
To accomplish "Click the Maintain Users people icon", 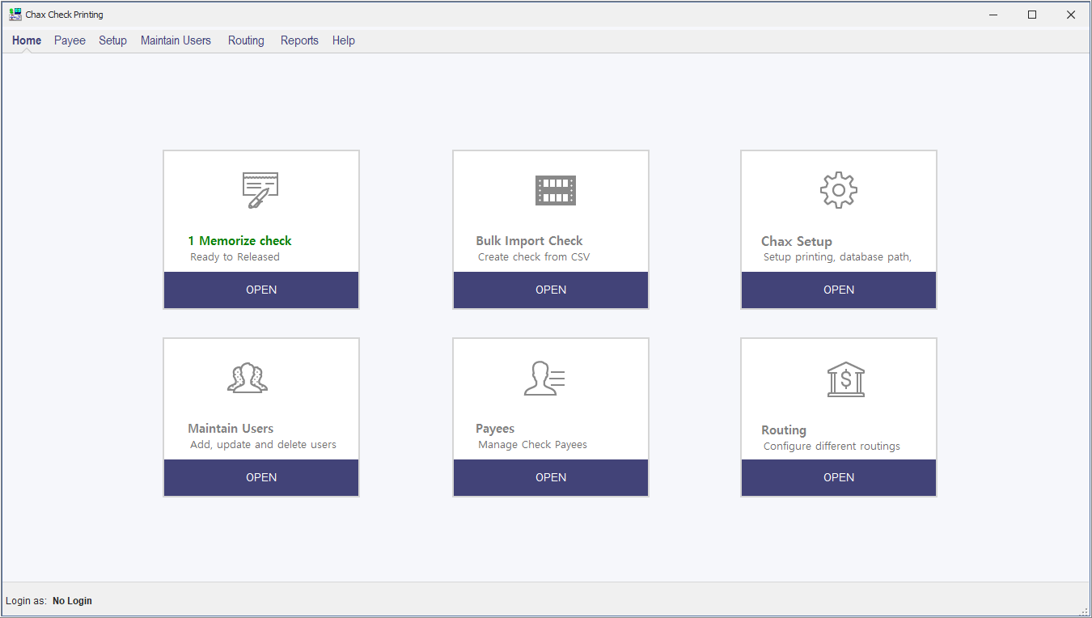I will point(247,378).
